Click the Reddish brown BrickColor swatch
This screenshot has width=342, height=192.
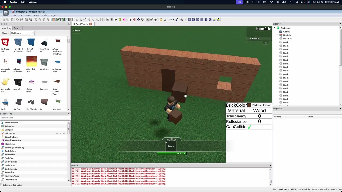[x=249, y=105]
